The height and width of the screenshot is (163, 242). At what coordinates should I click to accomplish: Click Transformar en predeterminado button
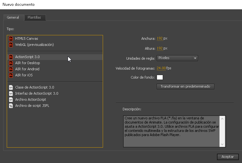coord(186,86)
